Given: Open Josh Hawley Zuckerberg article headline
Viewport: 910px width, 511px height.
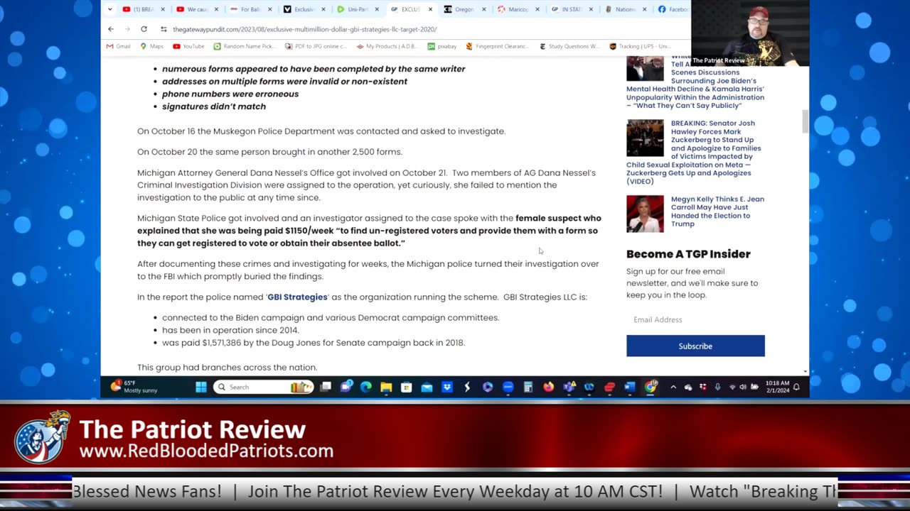Looking at the screenshot, I should pos(695,152).
